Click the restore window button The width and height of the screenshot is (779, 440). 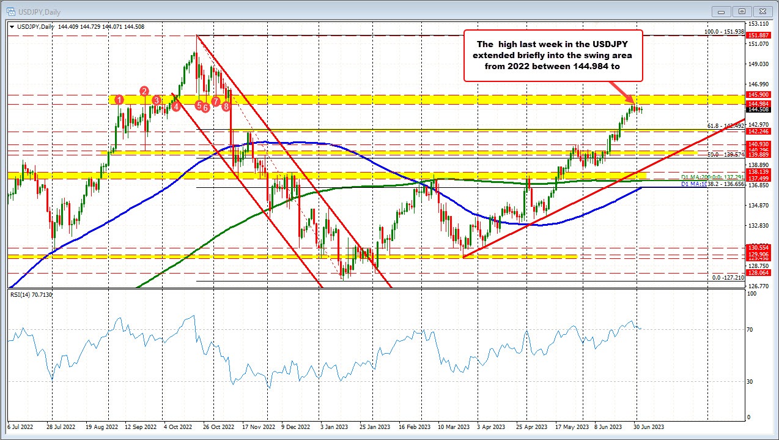click(x=742, y=11)
